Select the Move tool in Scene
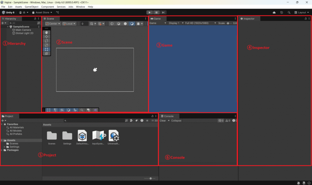312x185 pixels. (46, 37)
